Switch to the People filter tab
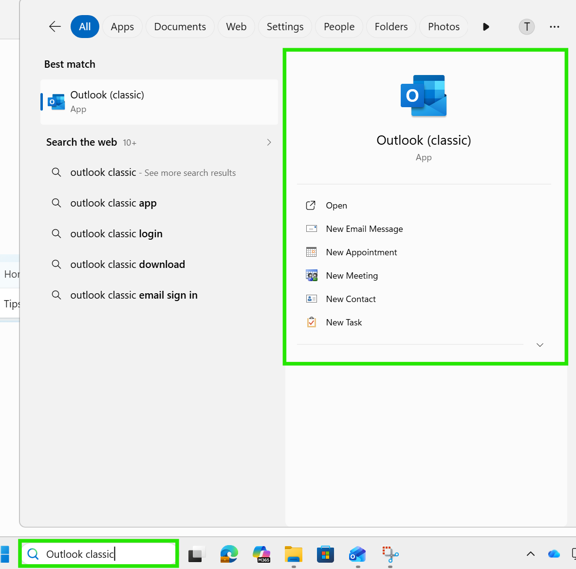 (339, 26)
